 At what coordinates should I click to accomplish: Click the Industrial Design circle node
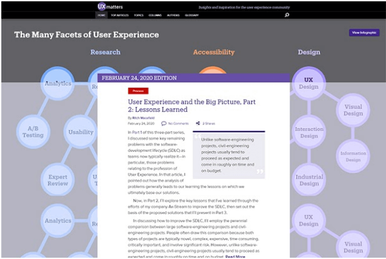tap(310, 180)
